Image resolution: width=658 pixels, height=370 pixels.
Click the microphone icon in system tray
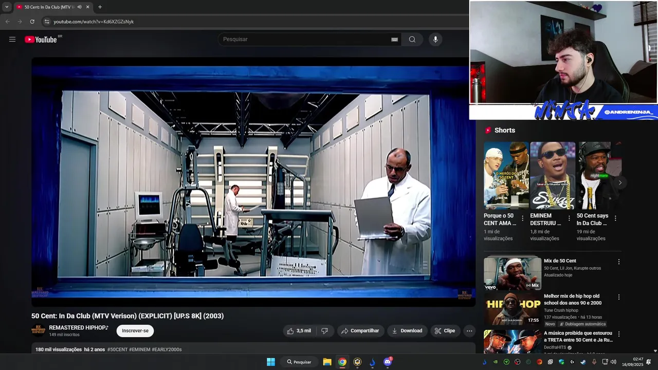click(594, 362)
